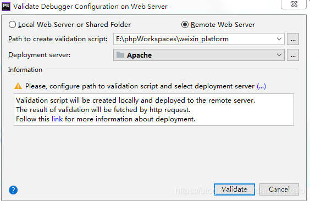Image resolution: width=310 pixels, height=201 pixels.
Task: Open the (...) details link after the warning
Action: pos(261,86)
